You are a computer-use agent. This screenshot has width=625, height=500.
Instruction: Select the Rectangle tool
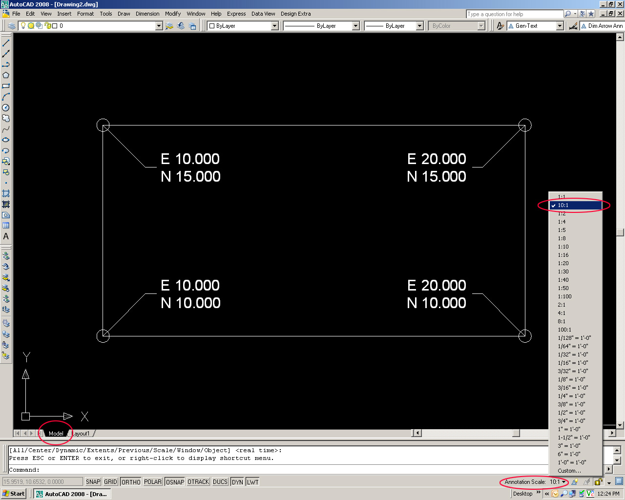pyautogui.click(x=6, y=86)
